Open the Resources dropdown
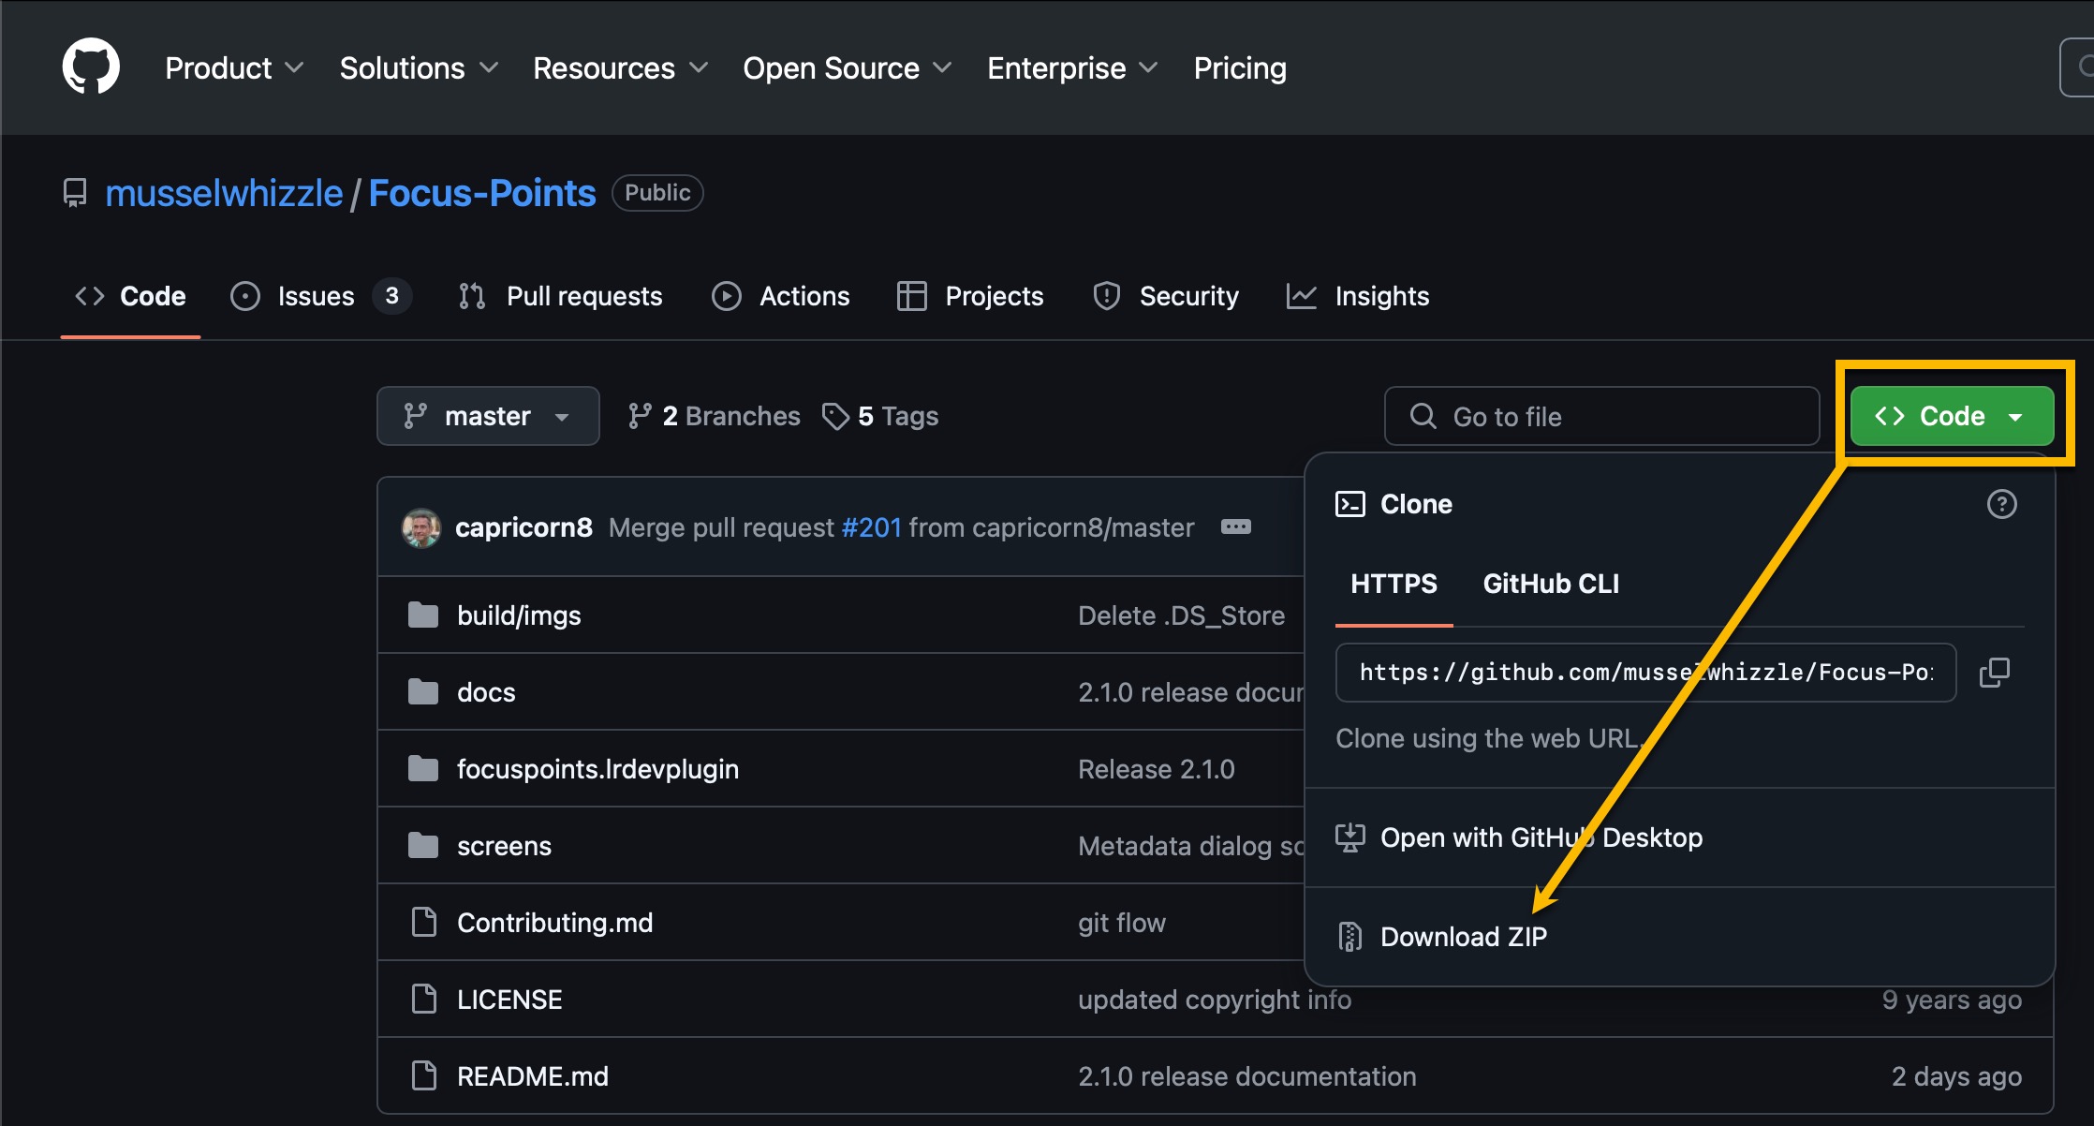This screenshot has width=2094, height=1126. 620,67
